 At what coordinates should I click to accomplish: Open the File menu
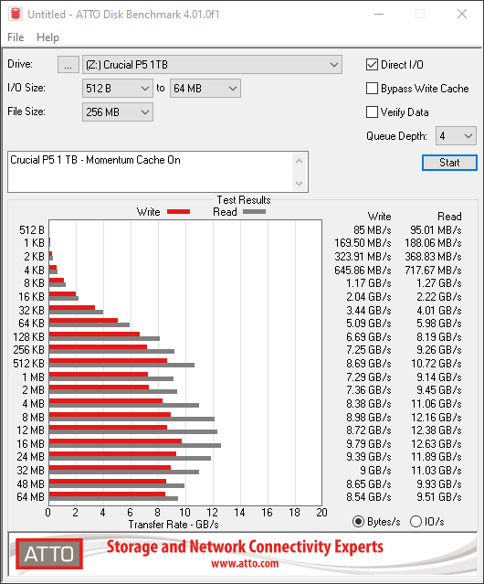point(16,37)
